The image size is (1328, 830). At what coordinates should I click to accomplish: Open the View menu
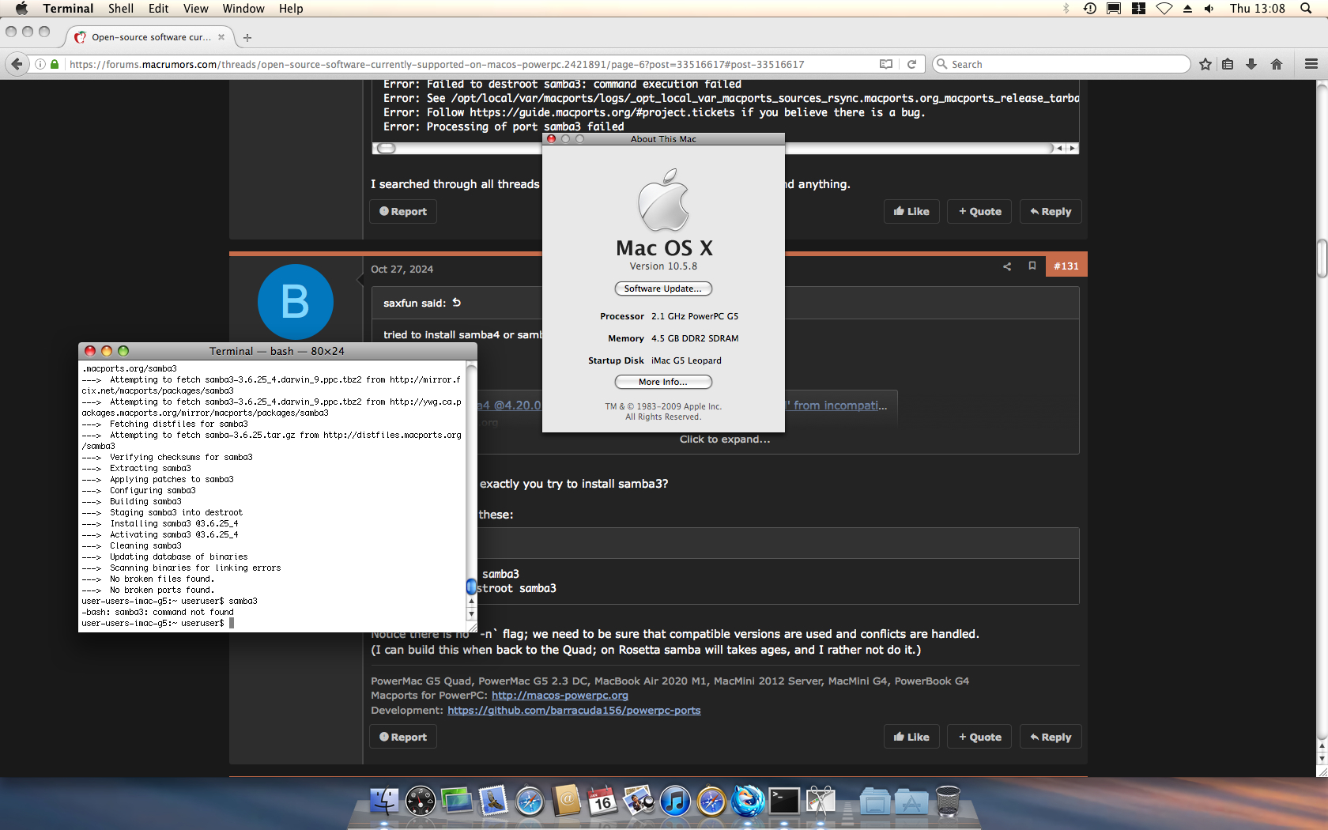[195, 9]
